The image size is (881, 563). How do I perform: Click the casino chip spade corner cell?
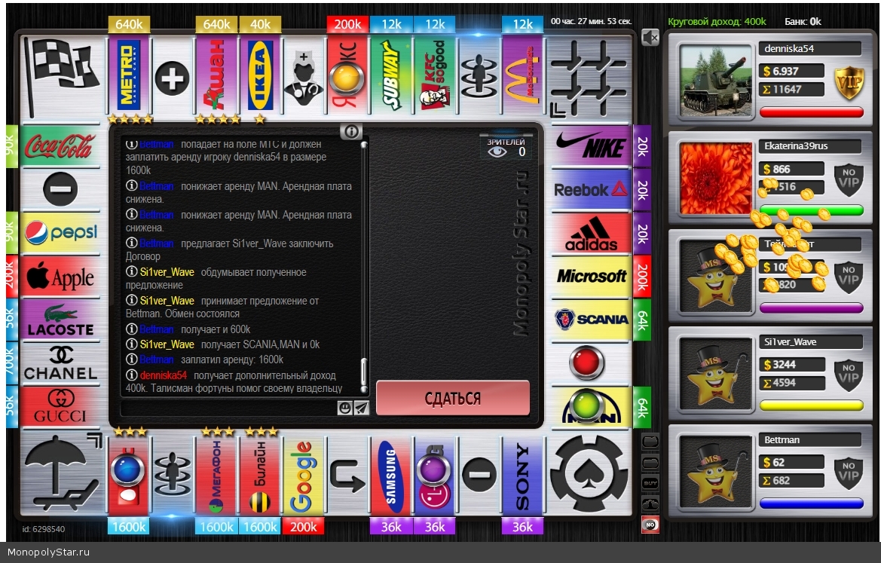tap(589, 473)
